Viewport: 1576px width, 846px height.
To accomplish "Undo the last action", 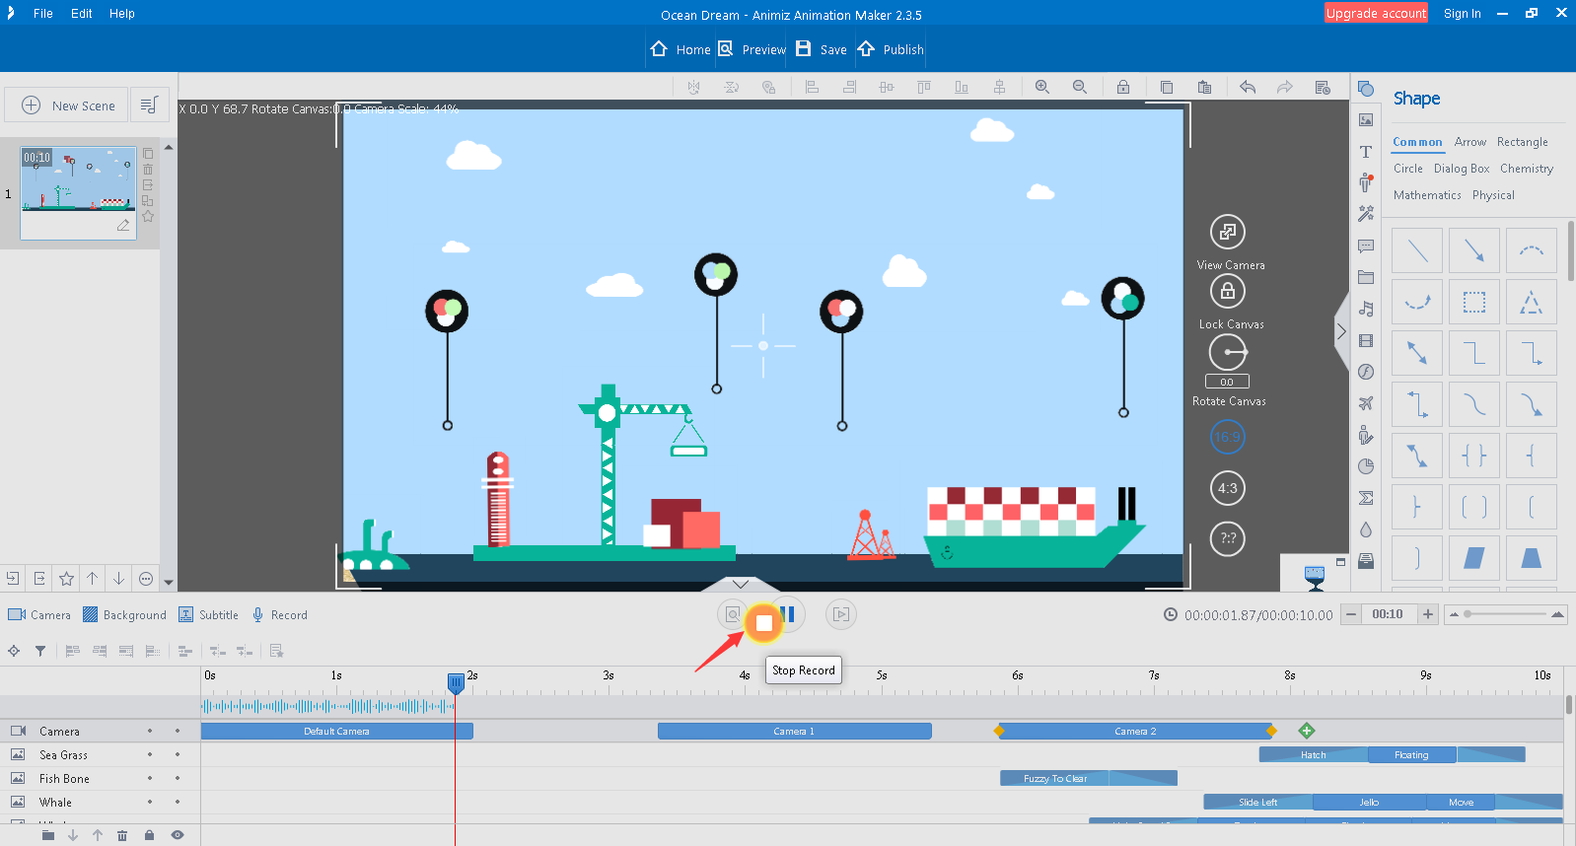I will [x=1248, y=87].
